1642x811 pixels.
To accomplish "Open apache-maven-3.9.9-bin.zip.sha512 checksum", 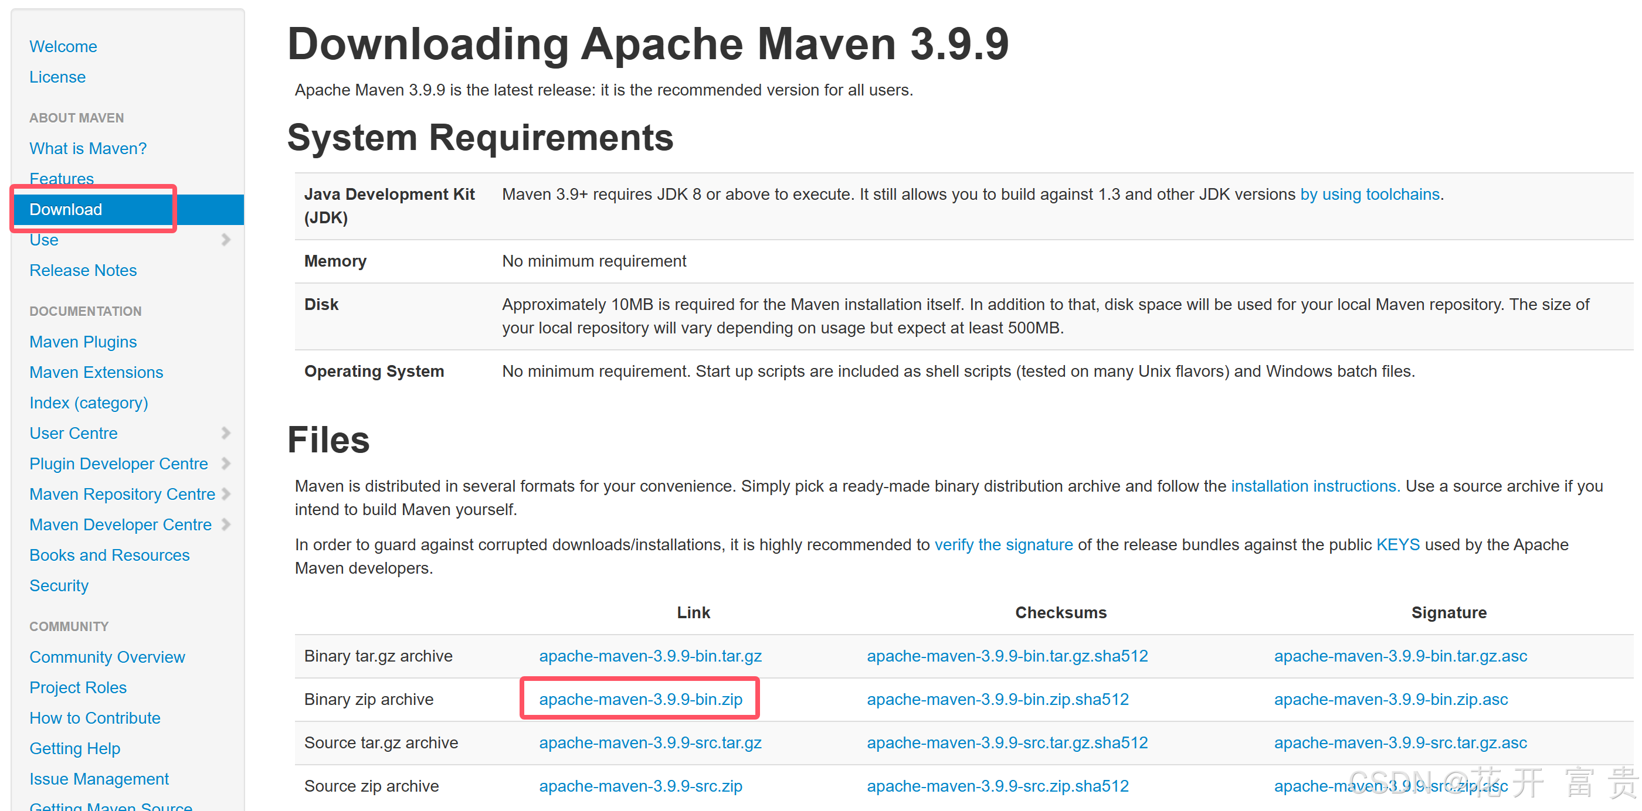I will [998, 699].
